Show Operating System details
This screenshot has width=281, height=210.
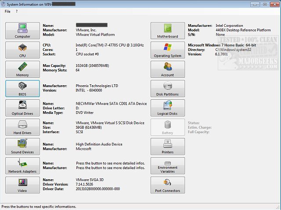[x=168, y=50]
